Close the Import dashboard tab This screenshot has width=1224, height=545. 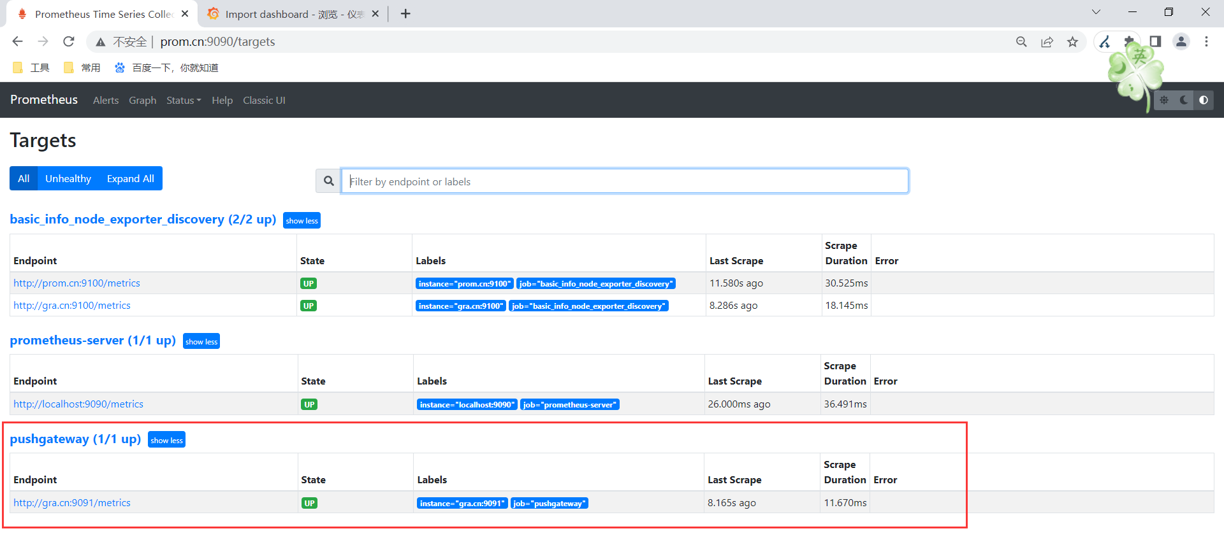click(x=375, y=13)
